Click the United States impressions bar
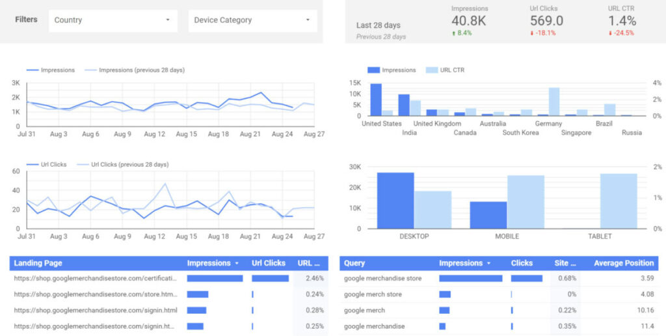 click(376, 100)
